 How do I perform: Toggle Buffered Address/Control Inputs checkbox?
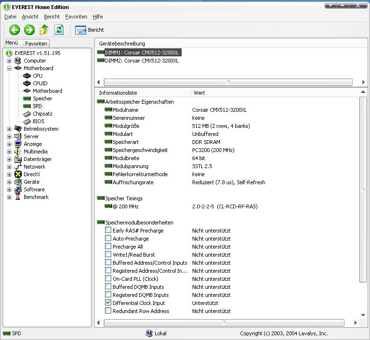108,262
